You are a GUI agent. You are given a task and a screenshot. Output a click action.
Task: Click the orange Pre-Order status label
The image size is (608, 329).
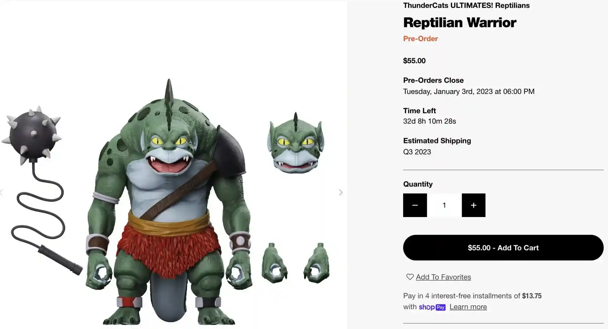420,39
